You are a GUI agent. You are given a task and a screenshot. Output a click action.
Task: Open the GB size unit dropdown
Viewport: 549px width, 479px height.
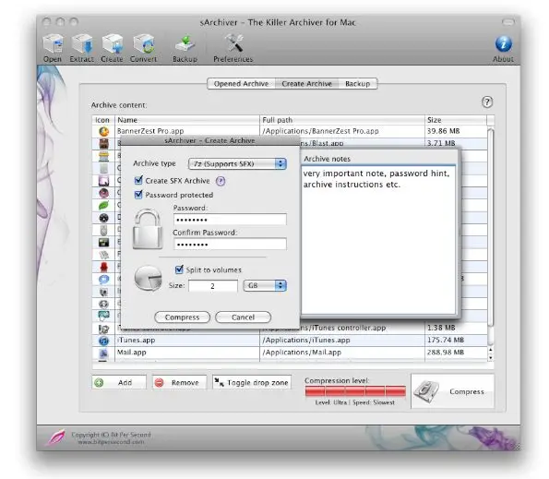pyautogui.click(x=265, y=286)
